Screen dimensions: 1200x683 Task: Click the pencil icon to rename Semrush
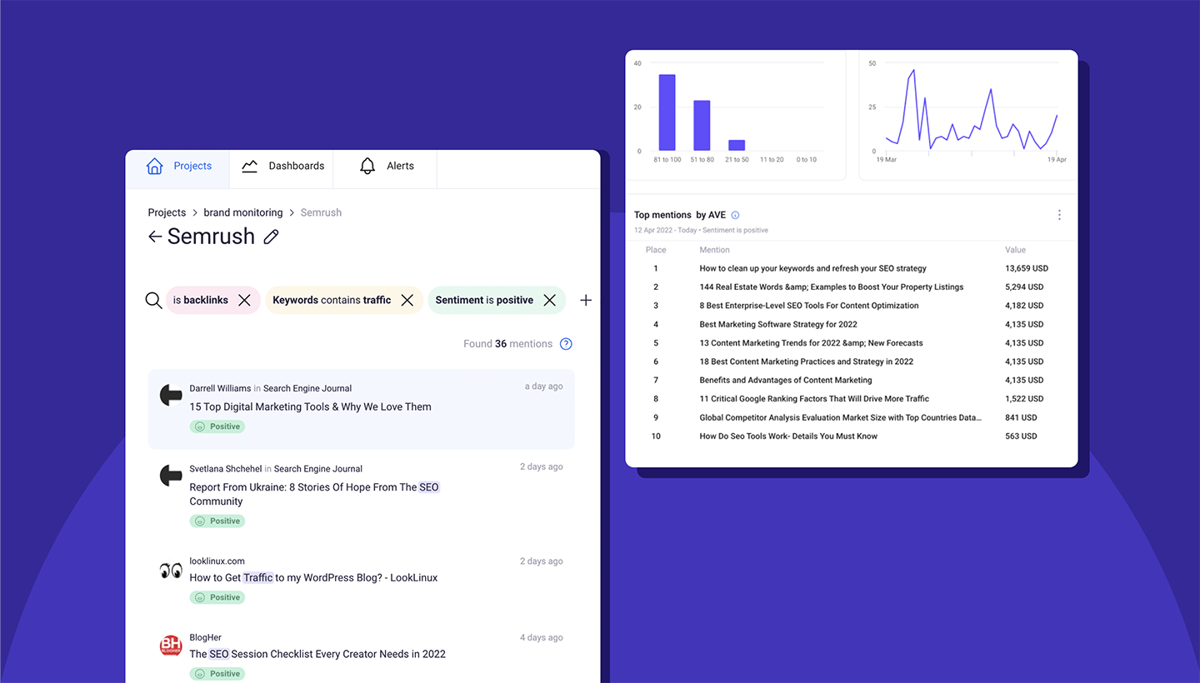click(x=271, y=237)
